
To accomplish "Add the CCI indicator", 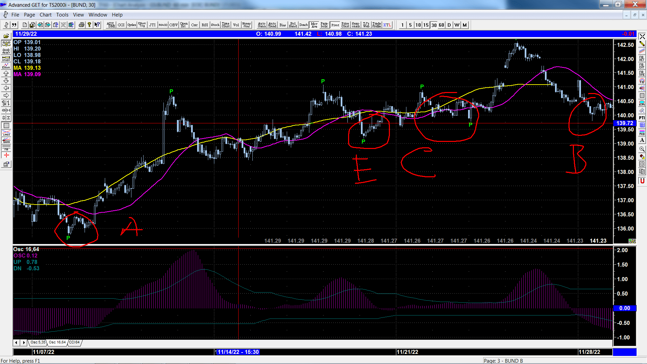I will click(121, 25).
